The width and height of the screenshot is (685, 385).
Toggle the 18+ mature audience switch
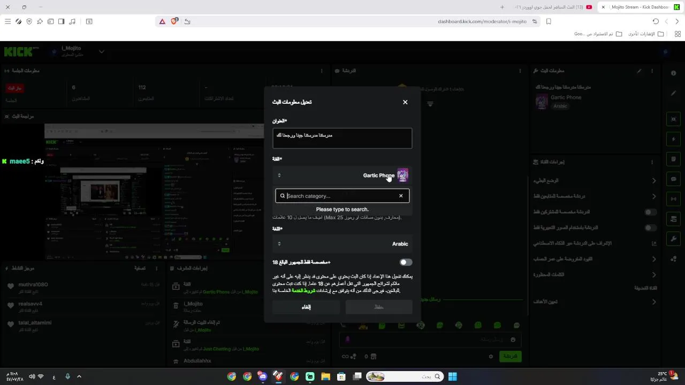click(x=406, y=263)
